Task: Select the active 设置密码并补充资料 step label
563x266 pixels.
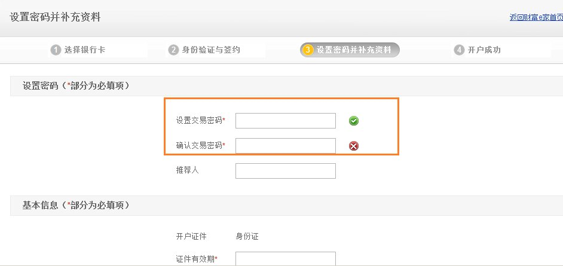Action: [x=354, y=50]
